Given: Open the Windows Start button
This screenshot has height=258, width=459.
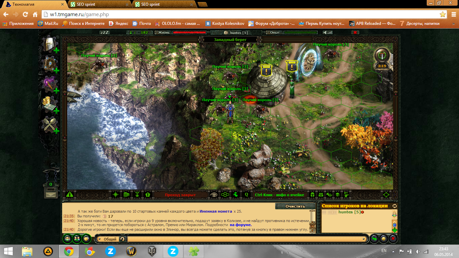Looking at the screenshot, I should pyautogui.click(x=8, y=251).
